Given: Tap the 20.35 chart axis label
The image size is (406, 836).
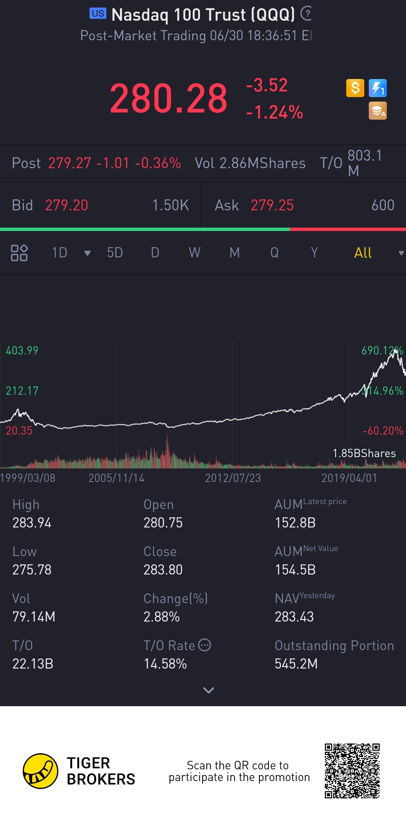Looking at the screenshot, I should 19,431.
